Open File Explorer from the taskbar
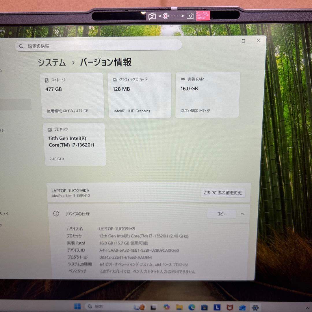This screenshot has height=312, width=312. [x=179, y=307]
